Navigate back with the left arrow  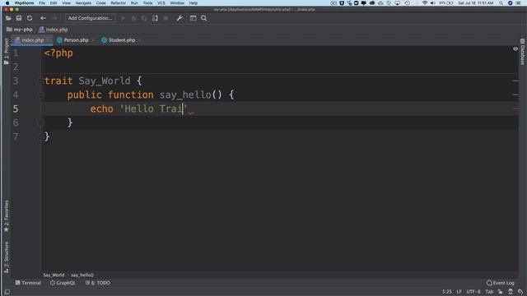43,18
